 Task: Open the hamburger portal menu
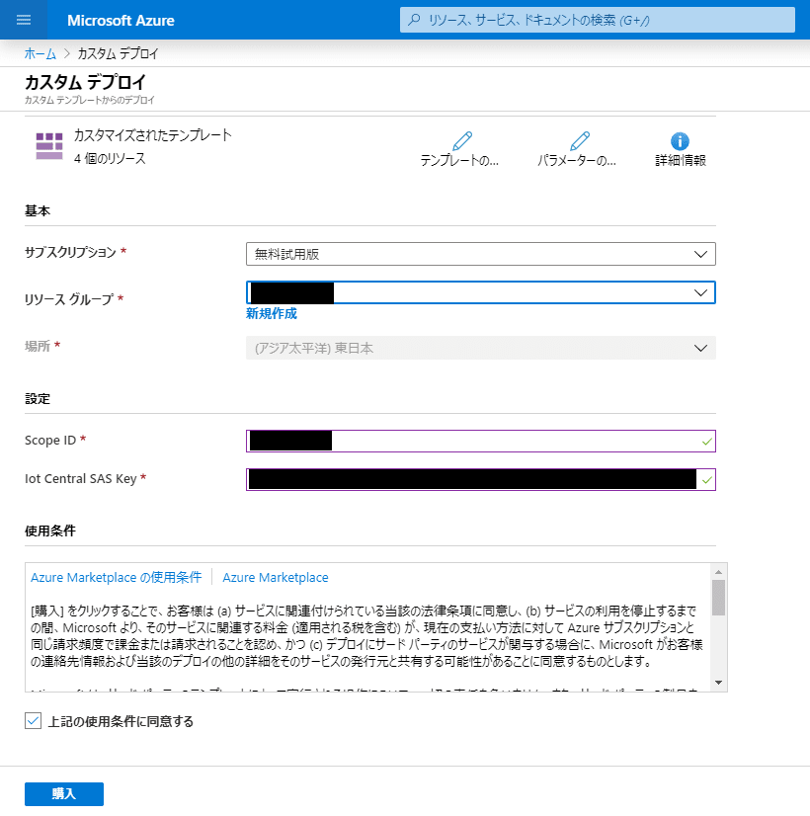click(24, 21)
